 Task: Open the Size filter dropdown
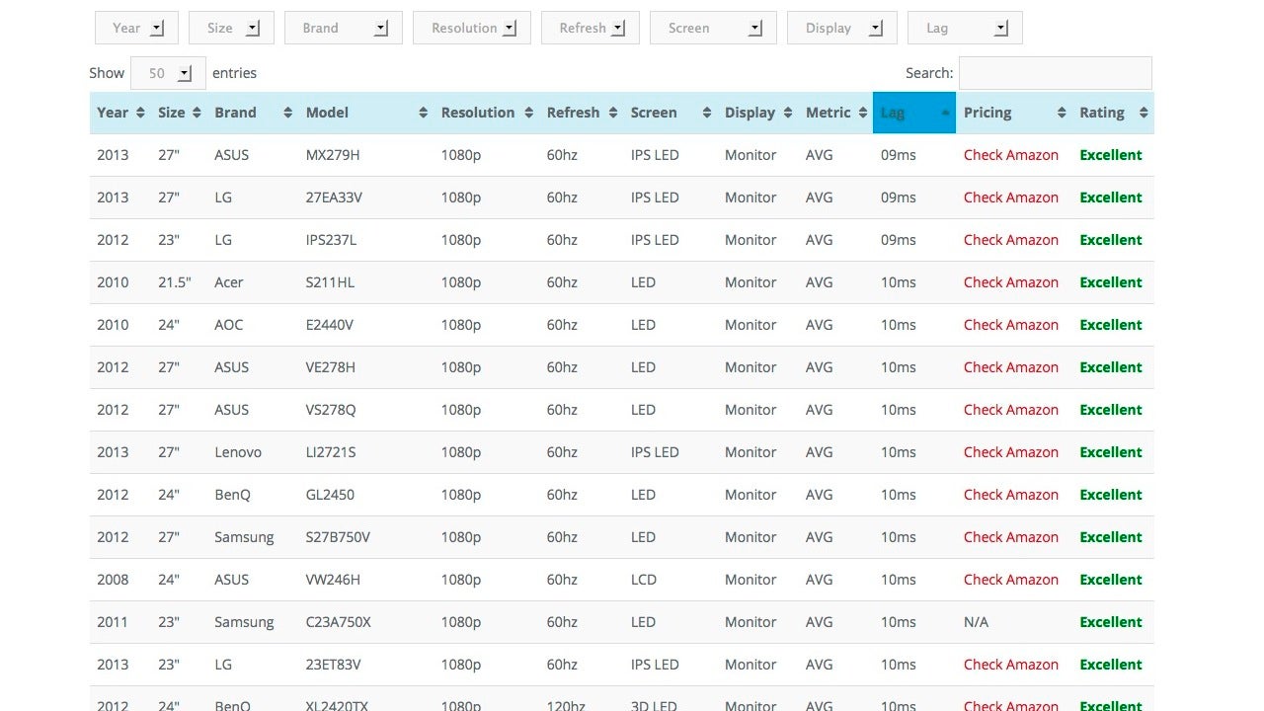pos(231,28)
